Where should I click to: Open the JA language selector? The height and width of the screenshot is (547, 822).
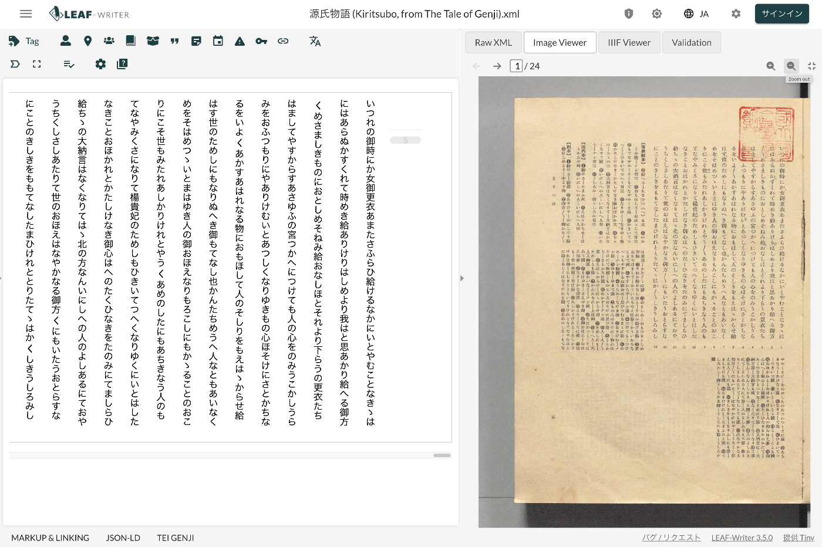(696, 13)
